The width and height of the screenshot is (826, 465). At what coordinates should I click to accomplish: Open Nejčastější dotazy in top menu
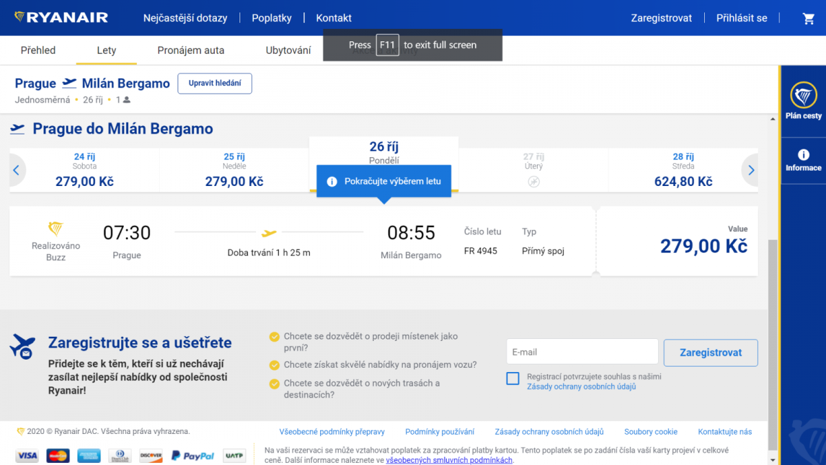point(184,18)
